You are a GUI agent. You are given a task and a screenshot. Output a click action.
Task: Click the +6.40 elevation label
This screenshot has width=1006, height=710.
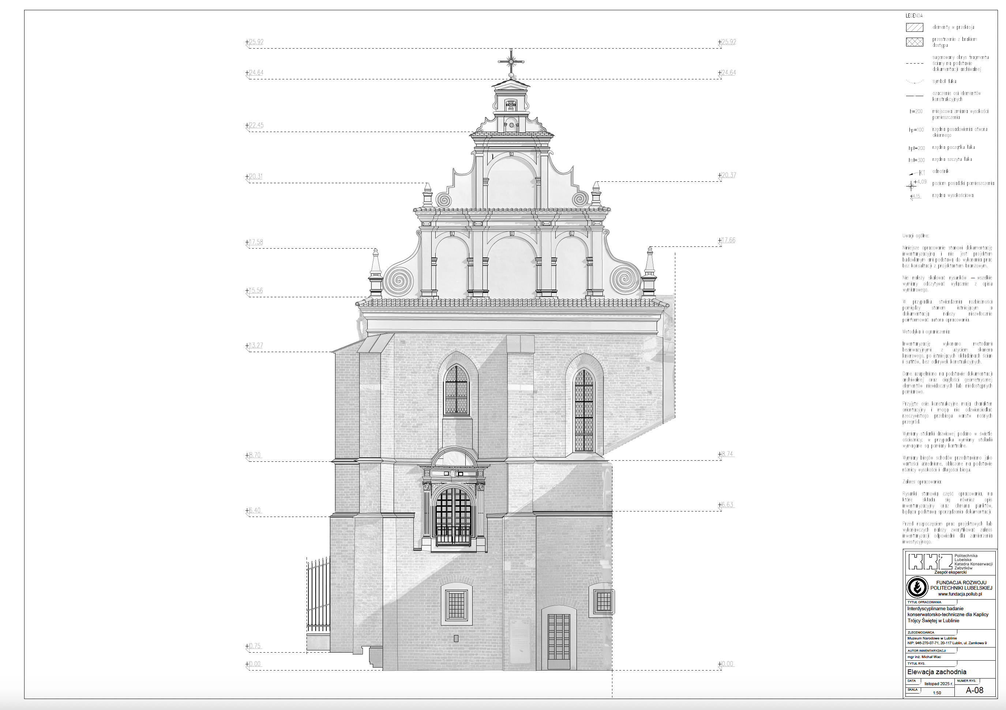(253, 511)
